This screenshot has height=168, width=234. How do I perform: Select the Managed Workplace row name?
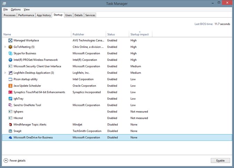click(x=26, y=41)
